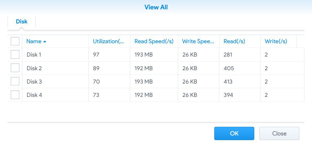Viewport: 312px width, 143px height.
Task: Sort by Utilization column header
Action: point(109,41)
